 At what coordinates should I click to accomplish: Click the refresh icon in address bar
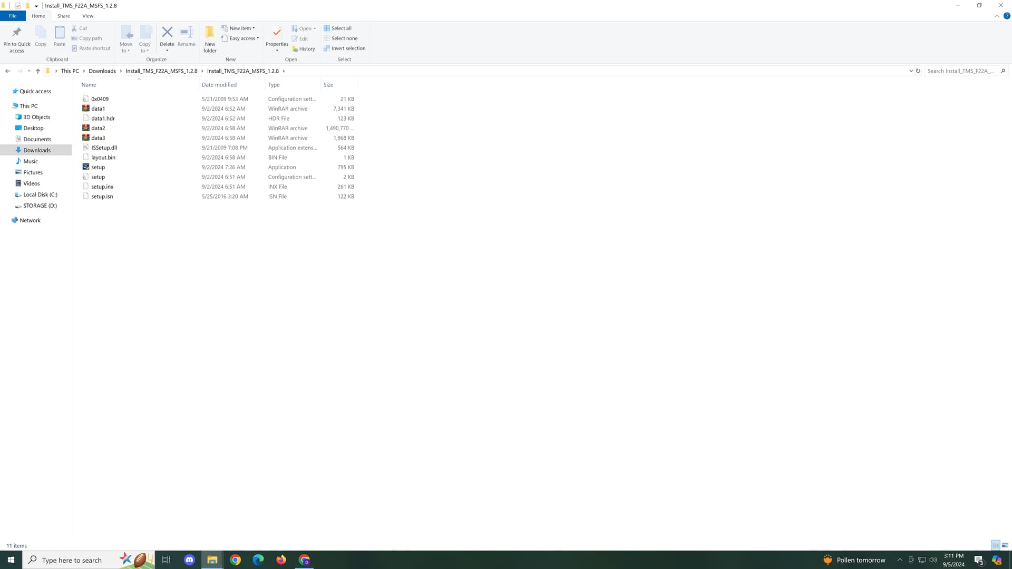918,71
